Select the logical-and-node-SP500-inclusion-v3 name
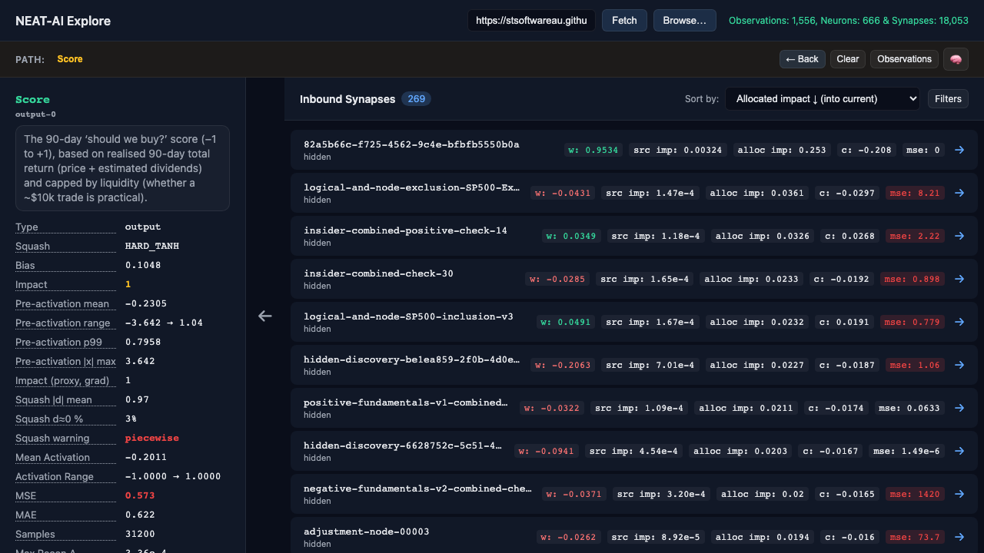 coord(408,316)
